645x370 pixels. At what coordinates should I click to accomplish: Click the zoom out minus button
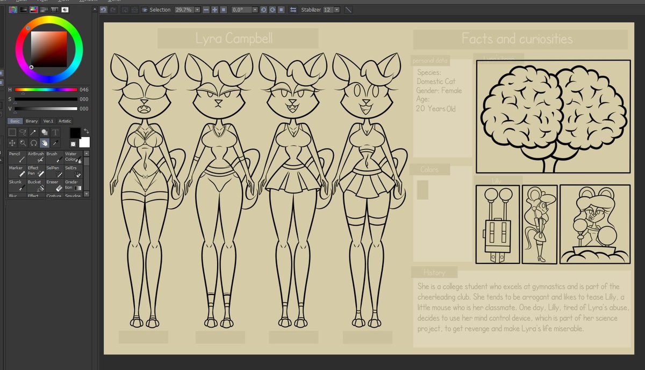point(206,10)
